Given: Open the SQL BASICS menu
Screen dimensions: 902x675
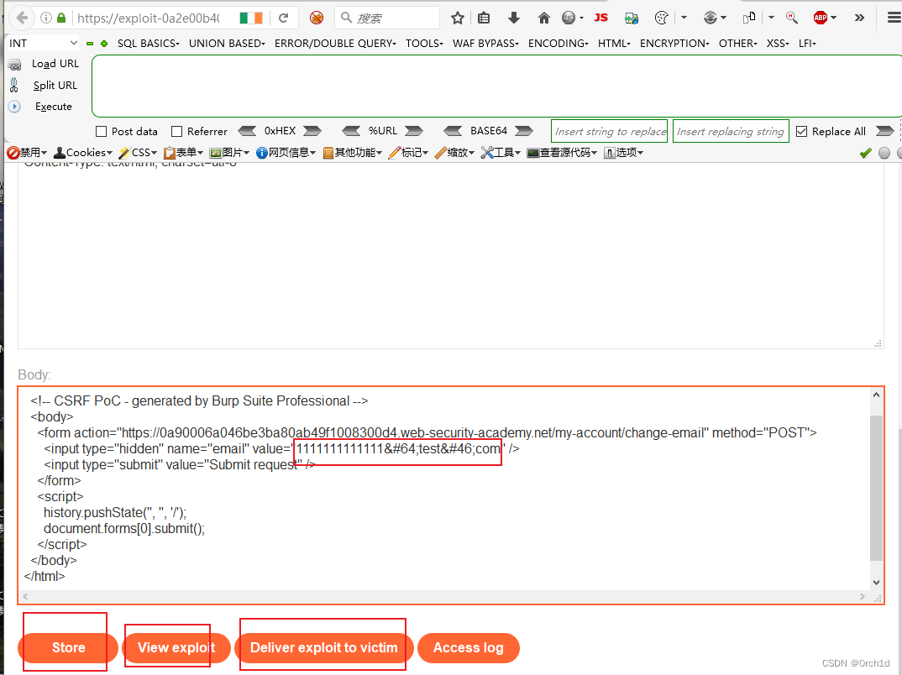Looking at the screenshot, I should (x=149, y=43).
